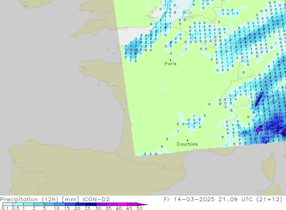Click the 'Precipitation (12h)' title text
The image size is (286, 210).
[x=29, y=199]
